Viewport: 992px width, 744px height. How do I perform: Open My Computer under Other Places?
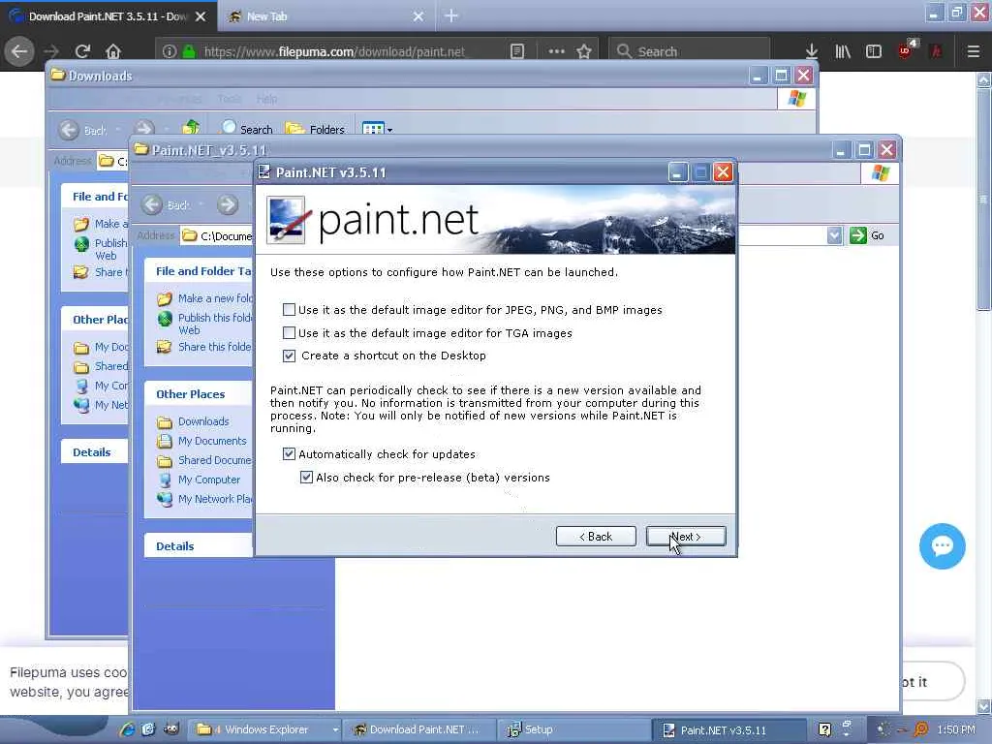209,480
